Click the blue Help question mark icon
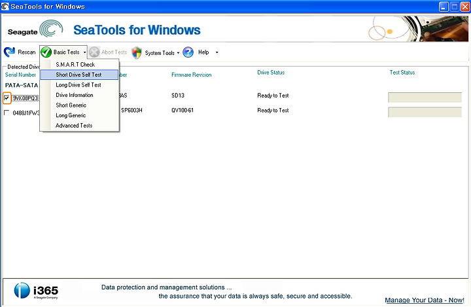471x307 pixels. (188, 52)
